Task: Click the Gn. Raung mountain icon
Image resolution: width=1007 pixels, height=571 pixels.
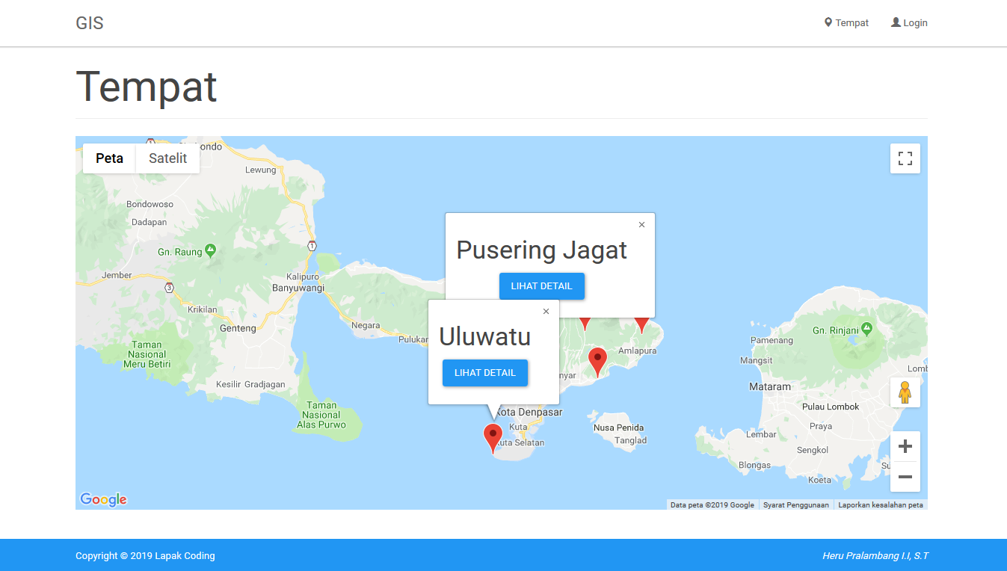Action: [x=210, y=251]
